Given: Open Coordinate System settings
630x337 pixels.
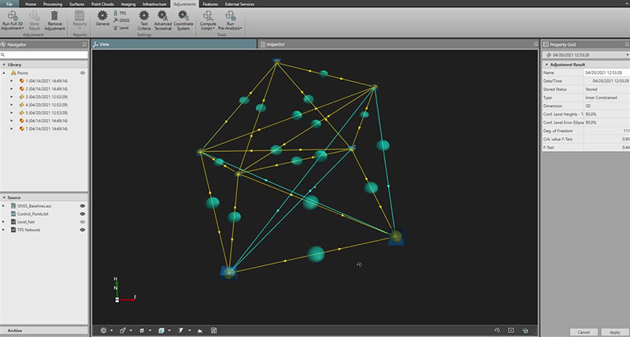Looking at the screenshot, I should [x=183, y=15].
